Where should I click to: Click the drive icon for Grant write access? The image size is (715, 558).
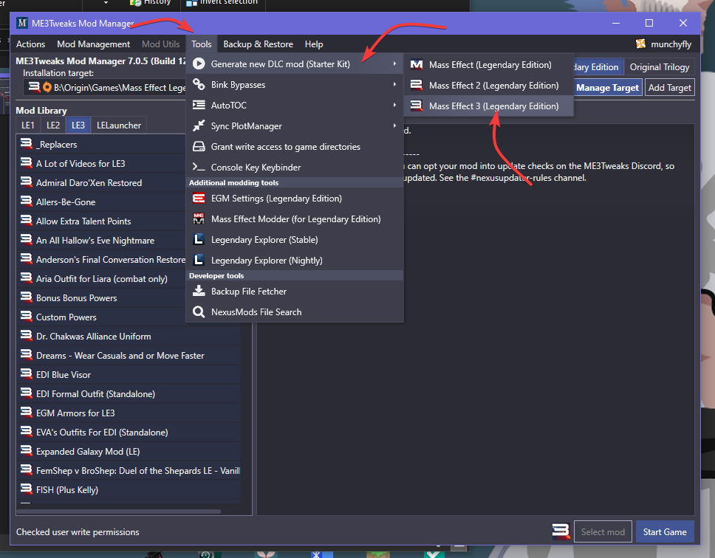199,147
